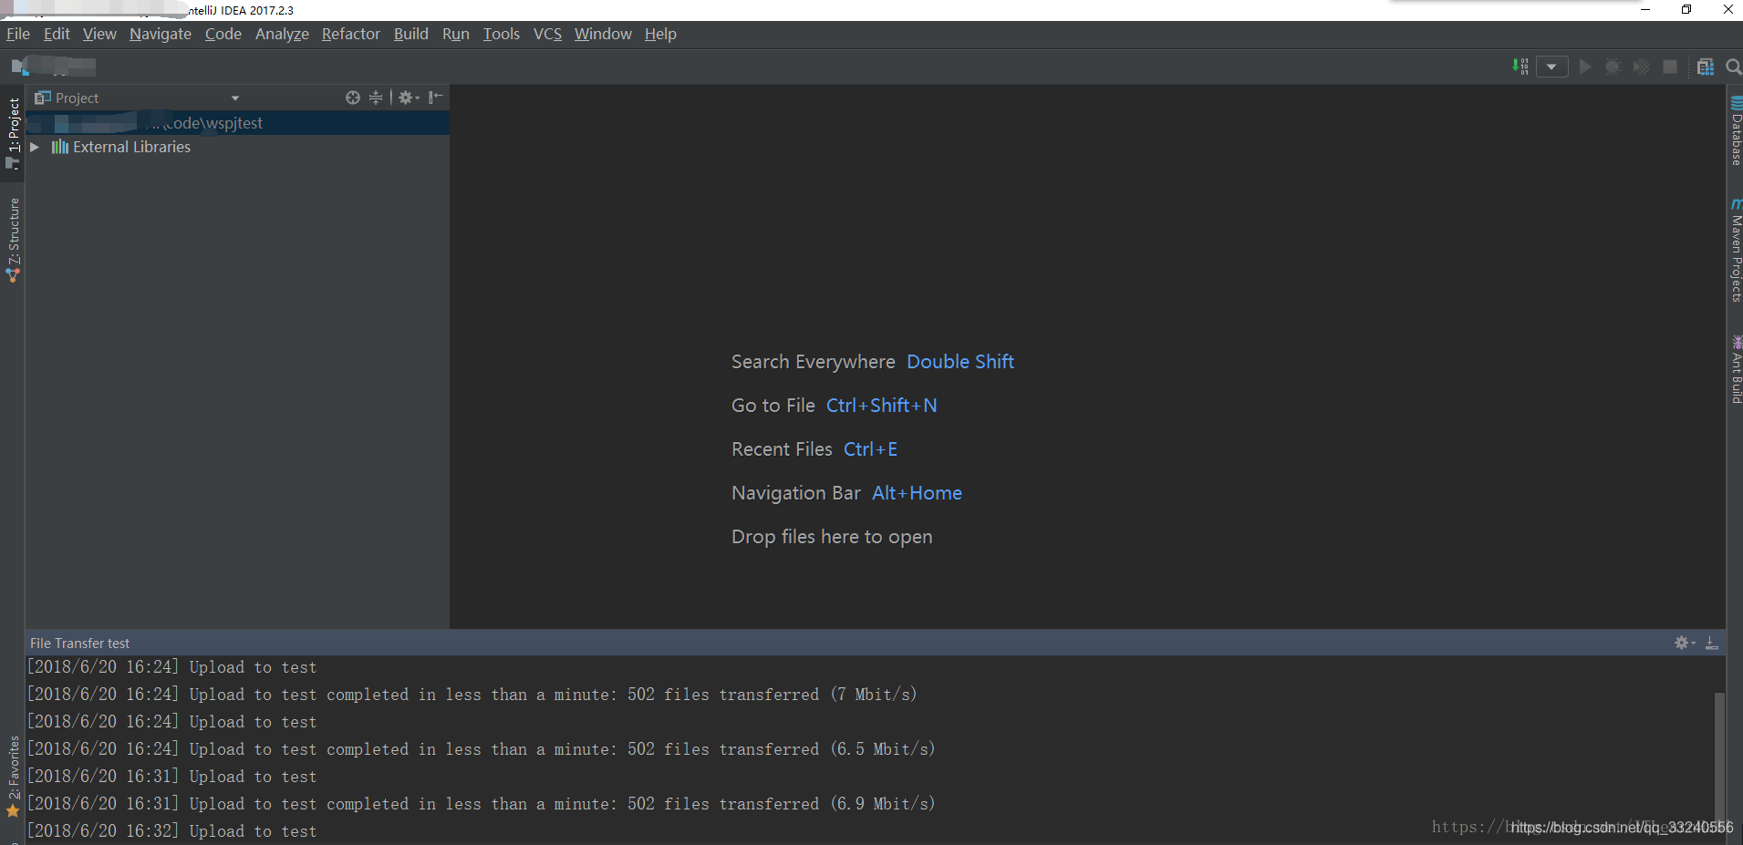The width and height of the screenshot is (1743, 845).
Task: Open File Transfer panel gear settings
Action: point(1685,643)
